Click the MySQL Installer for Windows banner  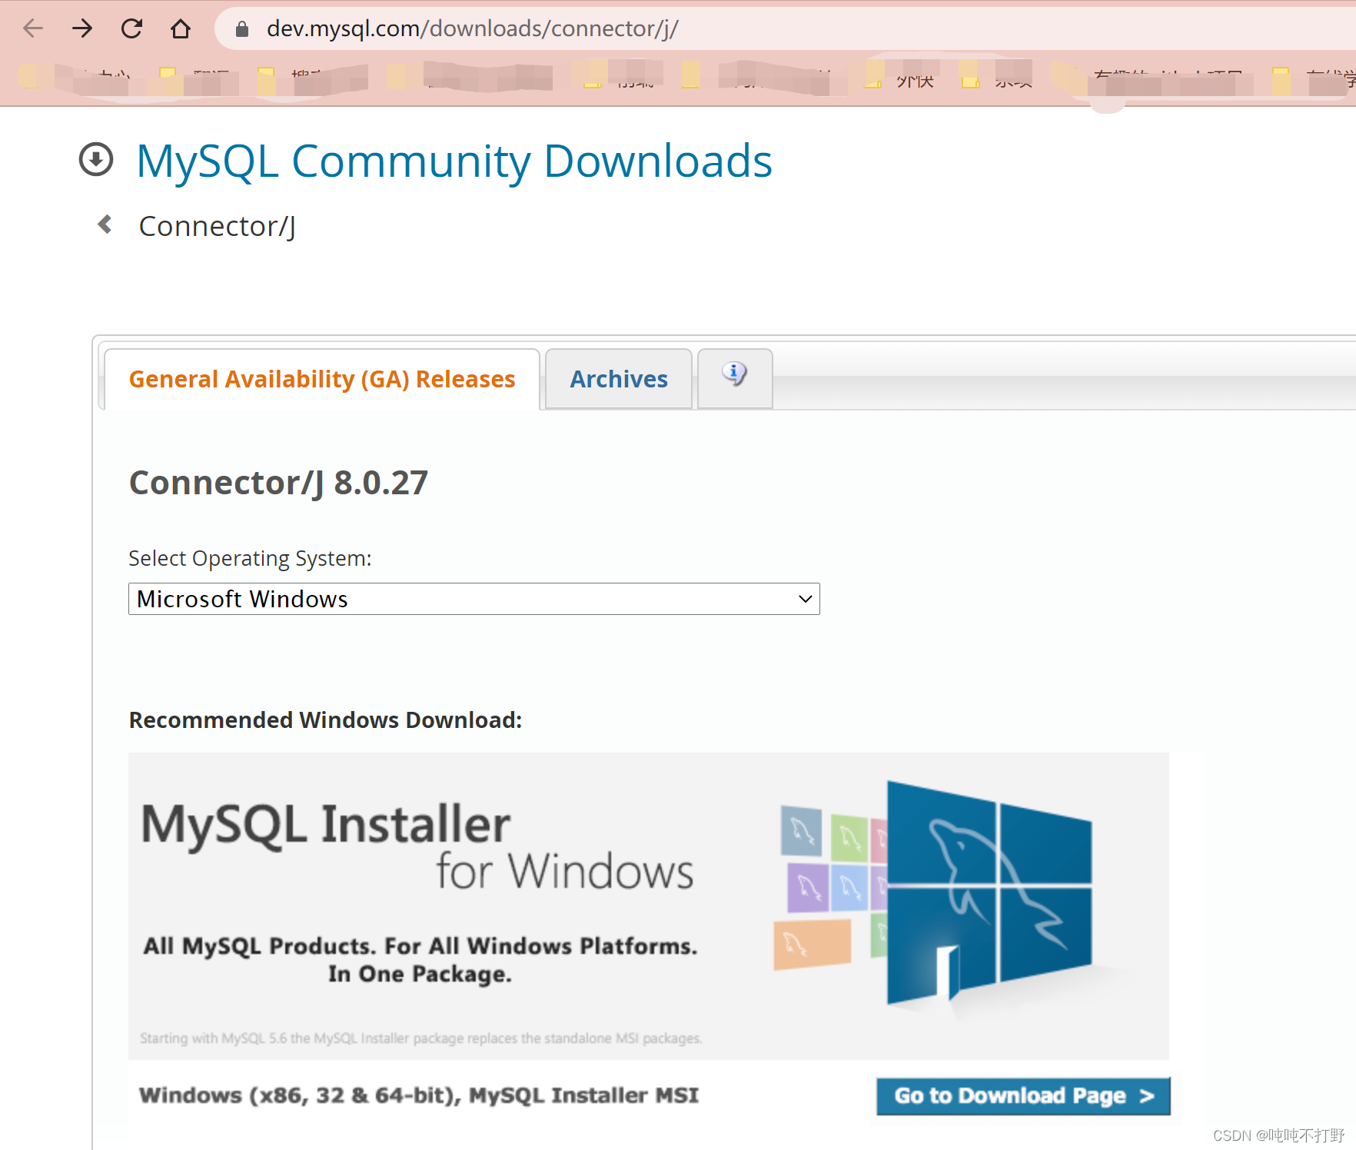(649, 906)
